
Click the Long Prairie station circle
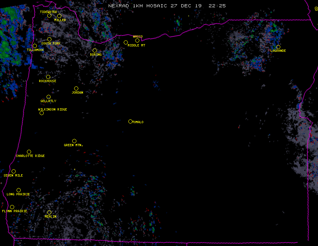coord(18,190)
